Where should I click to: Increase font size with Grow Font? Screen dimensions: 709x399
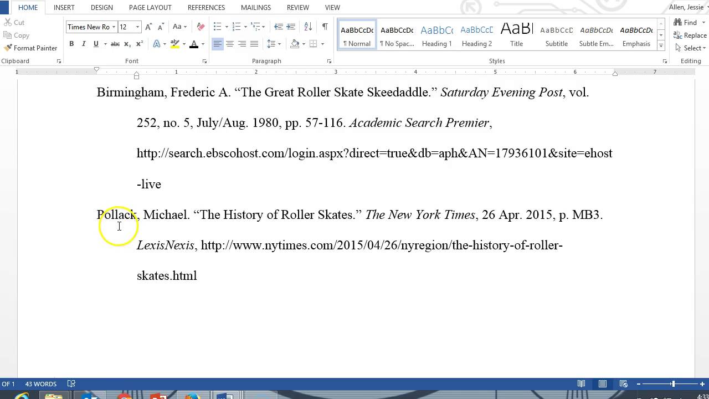[x=148, y=27]
